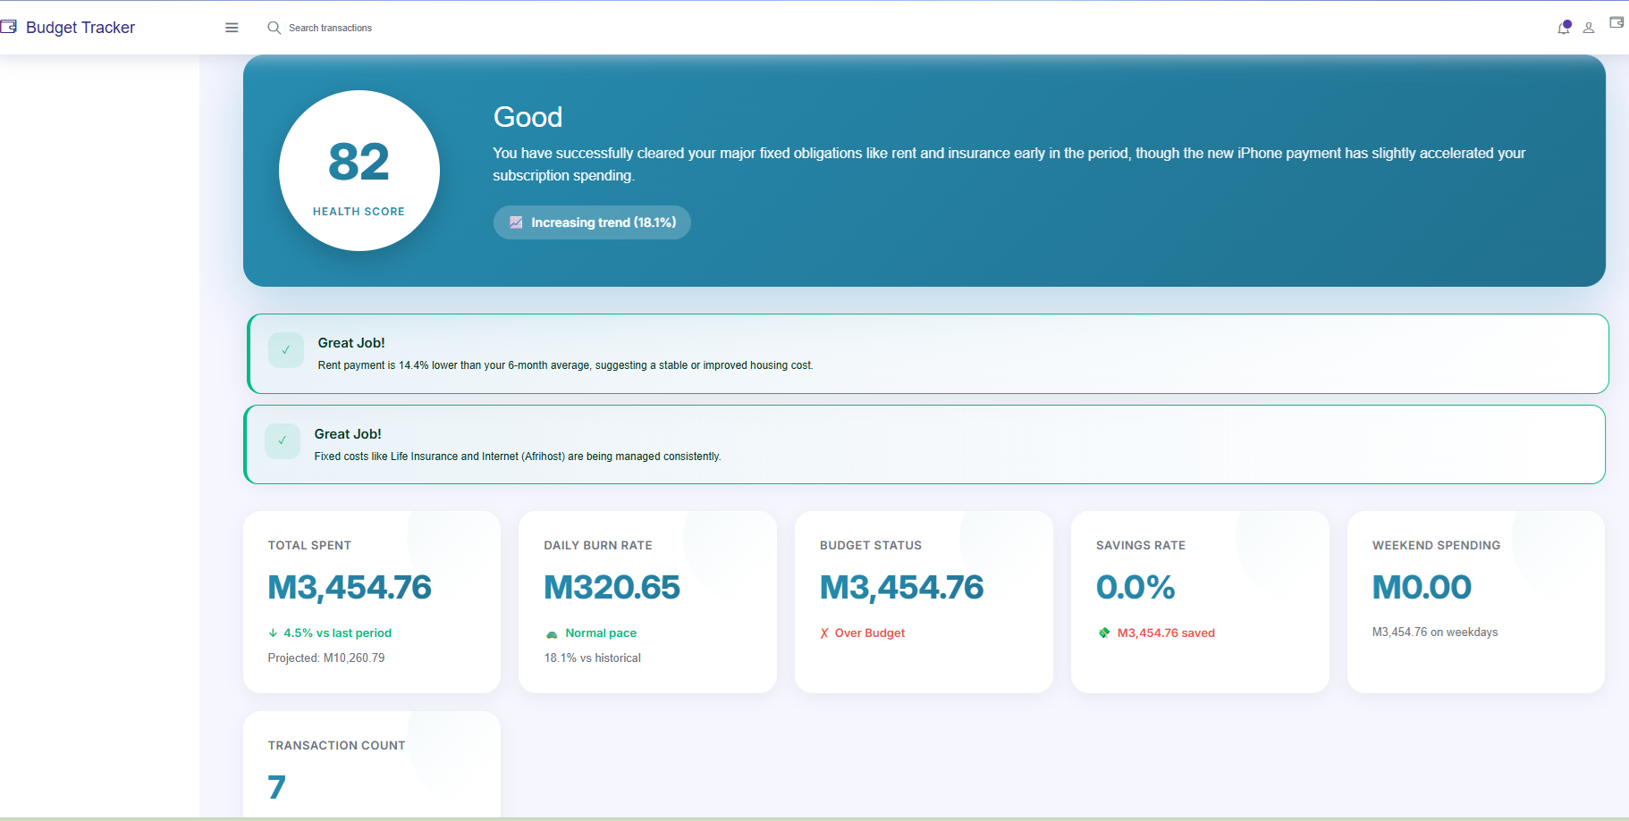Click the Increasing trend (18.1%) badge

click(592, 222)
